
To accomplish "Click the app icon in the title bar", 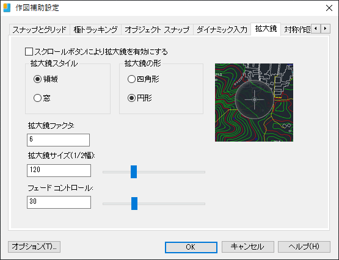I will (x=7, y=8).
